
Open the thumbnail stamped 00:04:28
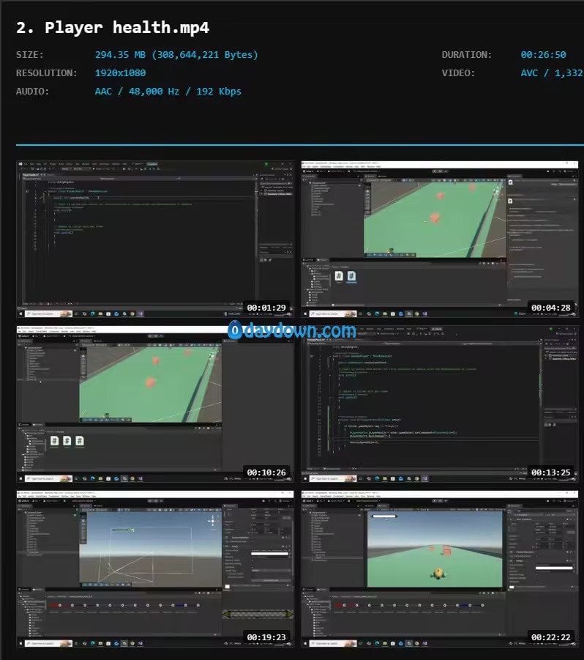440,239
